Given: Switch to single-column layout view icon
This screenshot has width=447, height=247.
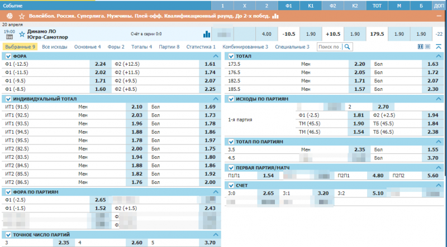Looking at the screenshot, I should (x=427, y=47).
